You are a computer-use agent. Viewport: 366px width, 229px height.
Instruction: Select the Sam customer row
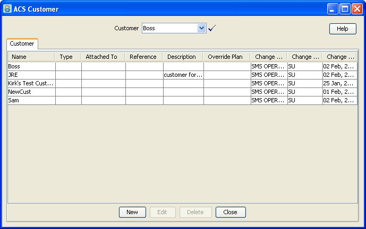pos(183,100)
